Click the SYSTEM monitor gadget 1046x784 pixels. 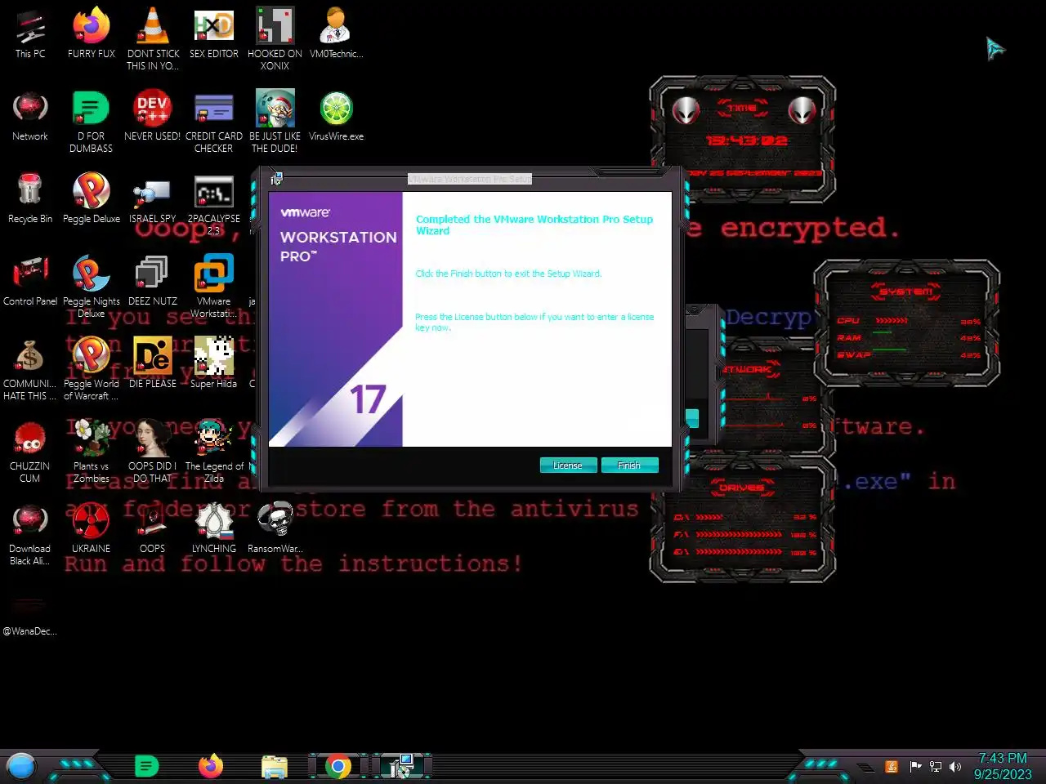click(x=907, y=324)
